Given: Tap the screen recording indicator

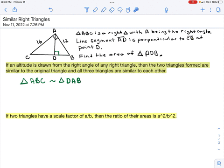Looking at the screenshot, I should (193, 2).
